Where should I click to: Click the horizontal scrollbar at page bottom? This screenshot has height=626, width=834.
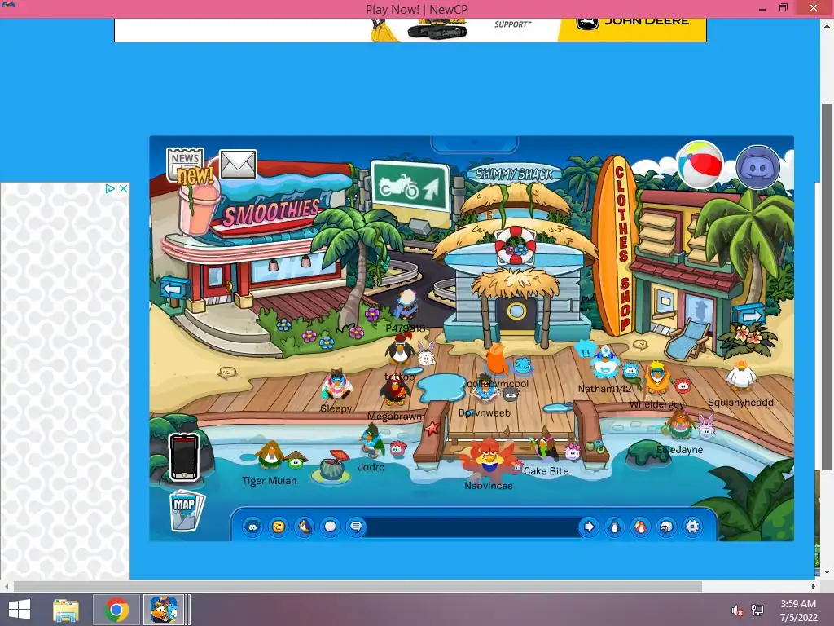pyautogui.click(x=358, y=586)
